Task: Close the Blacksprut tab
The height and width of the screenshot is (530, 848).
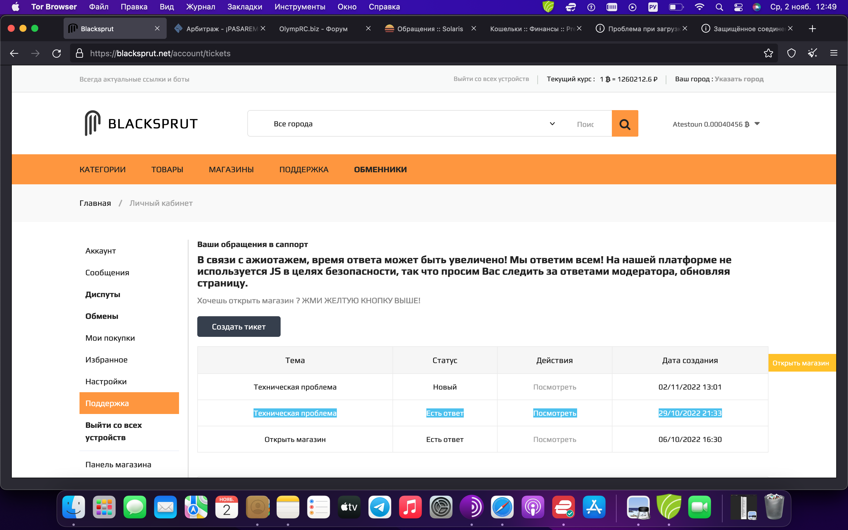Action: click(x=157, y=29)
